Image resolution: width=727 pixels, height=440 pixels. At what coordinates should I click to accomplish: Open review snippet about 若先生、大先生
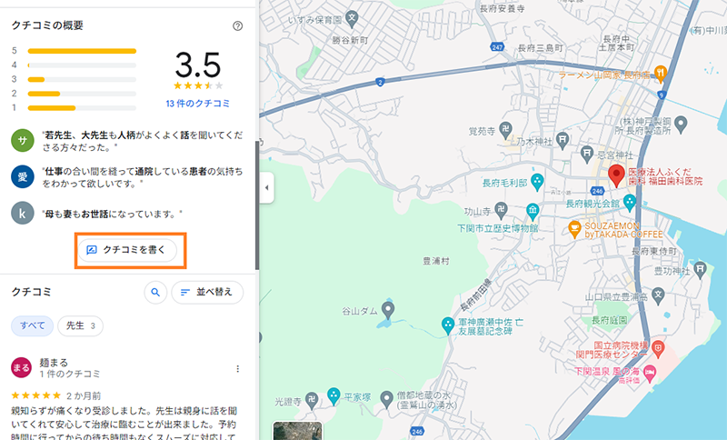[143, 141]
